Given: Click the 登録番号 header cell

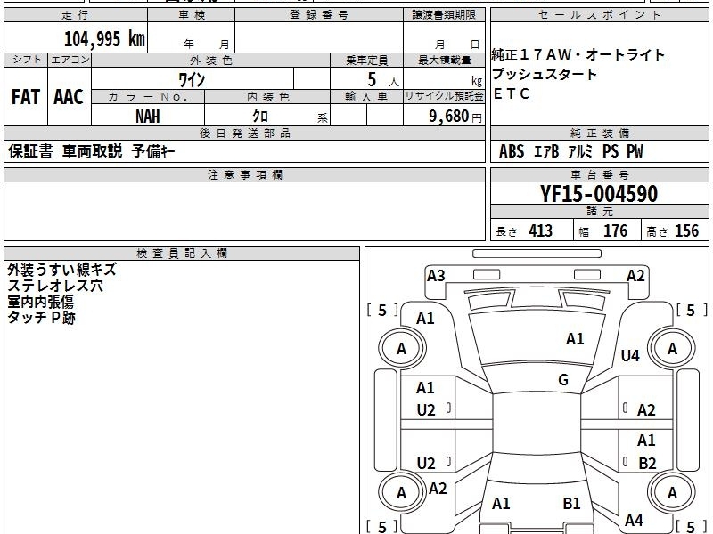Looking at the screenshot, I should 319,15.
